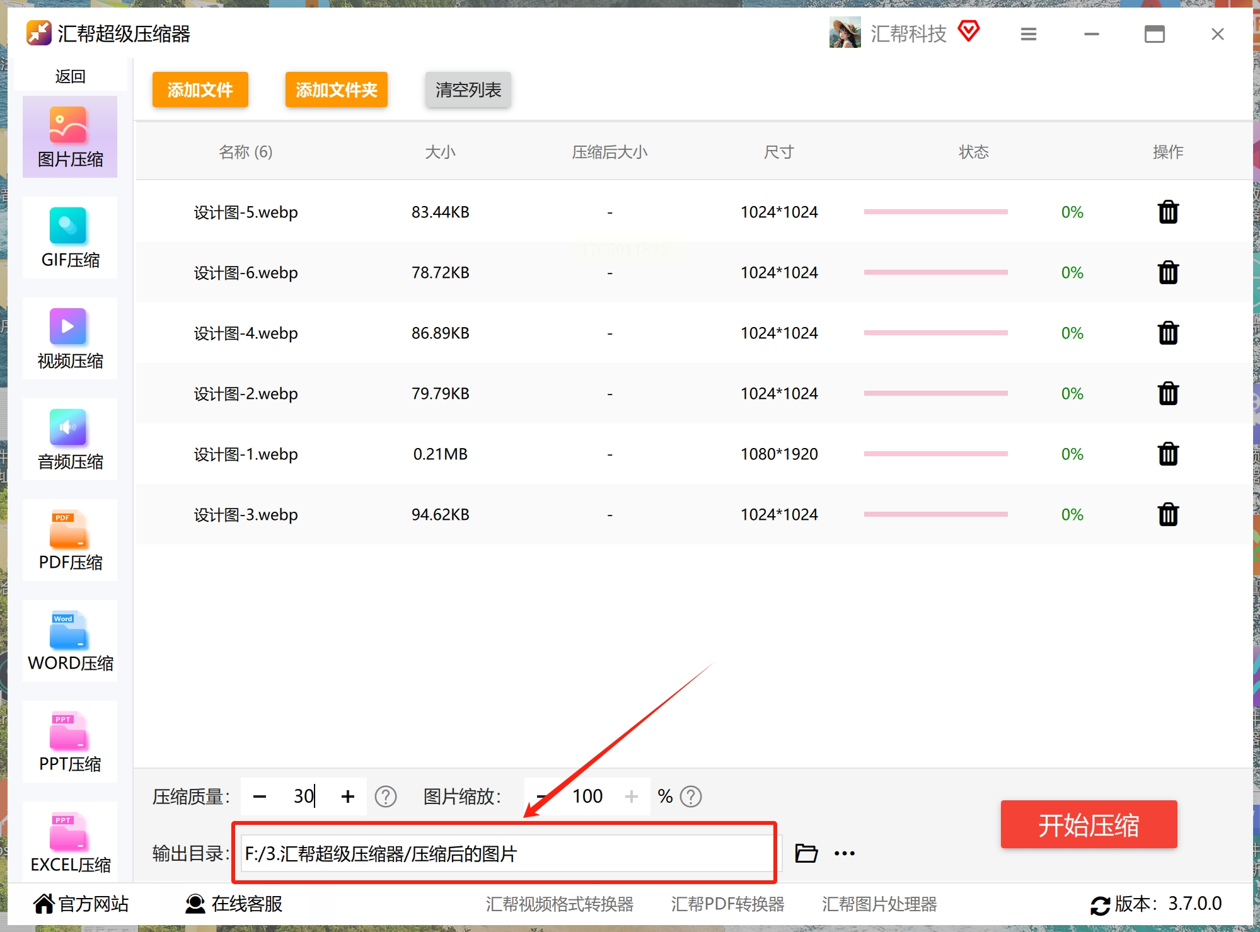
Task: Select the 音频压缩 audio tool
Action: tap(70, 439)
